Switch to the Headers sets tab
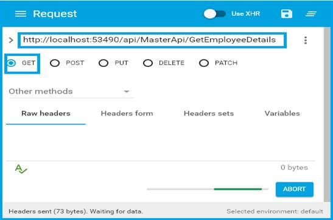Viewport: 333px width, 220px height. (x=209, y=114)
